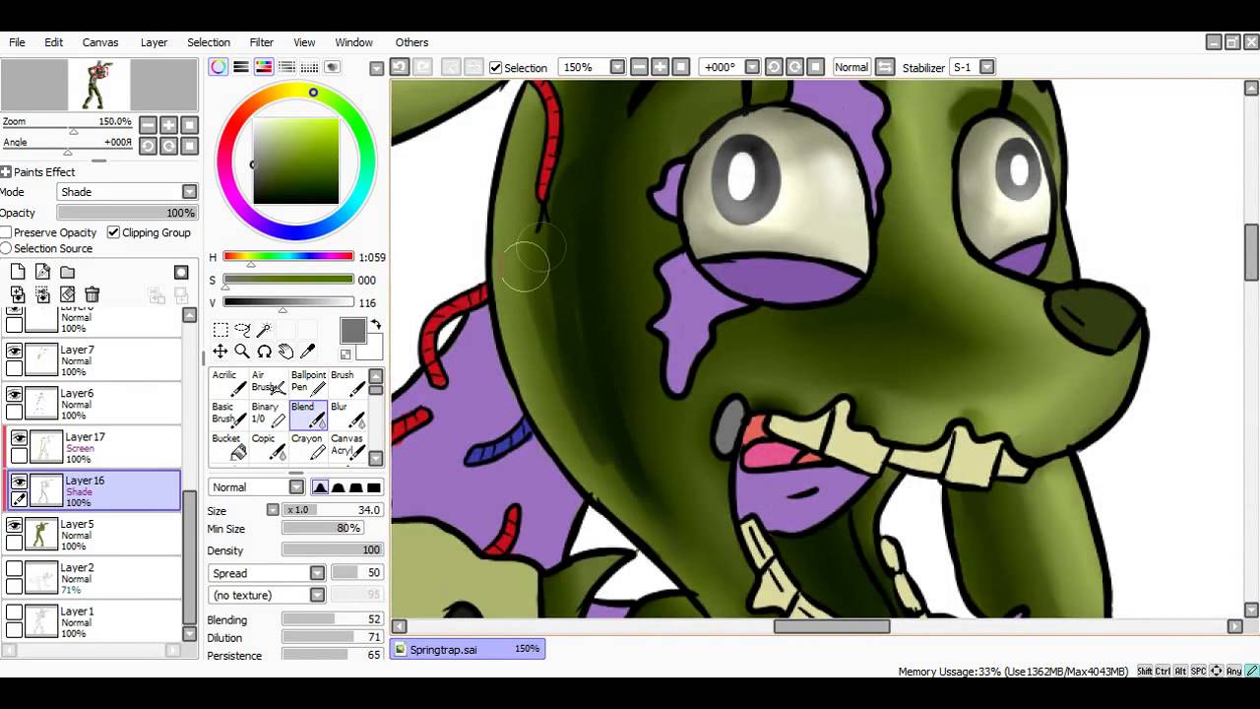Image resolution: width=1260 pixels, height=709 pixels.
Task: Click the navigator canvas thumbnail
Action: (x=99, y=85)
